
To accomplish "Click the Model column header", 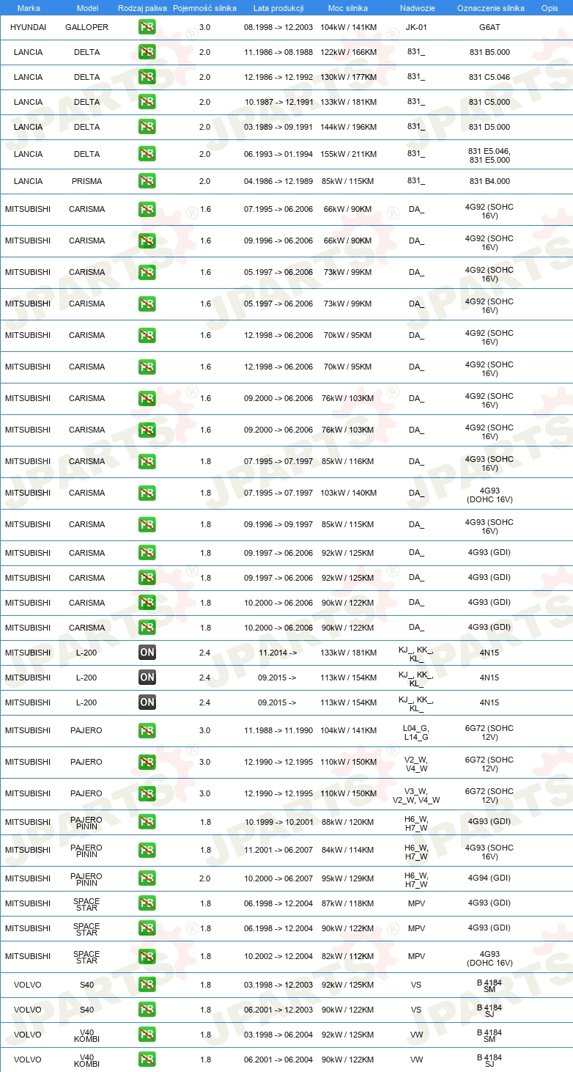I will [87, 8].
